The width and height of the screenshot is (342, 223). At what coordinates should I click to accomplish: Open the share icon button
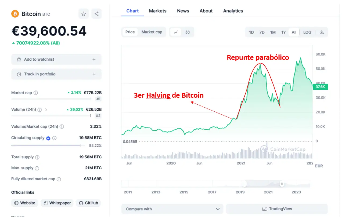(96, 14)
